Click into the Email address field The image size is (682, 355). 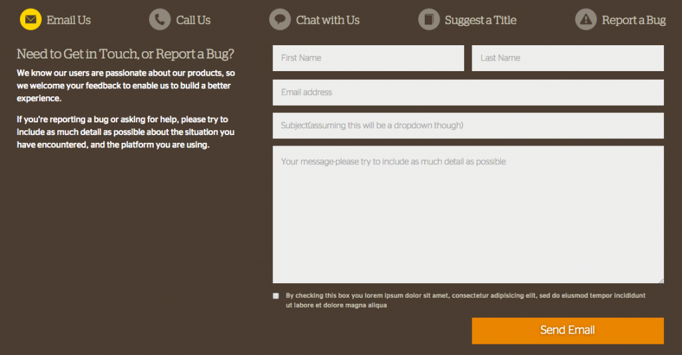point(468,92)
